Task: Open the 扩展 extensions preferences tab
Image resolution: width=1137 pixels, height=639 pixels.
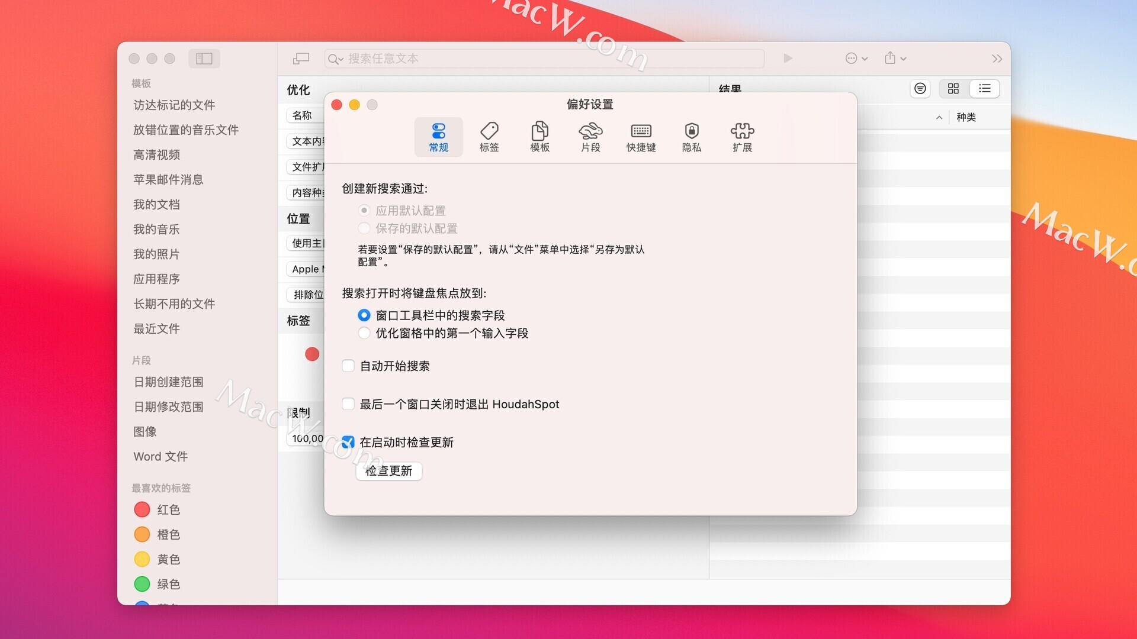Action: coord(742,137)
